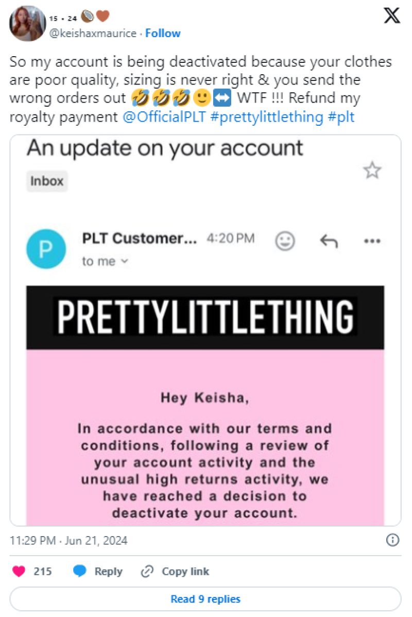Image resolution: width=412 pixels, height=617 pixels.
Task: Click the blue P sender avatar
Action: (x=46, y=249)
